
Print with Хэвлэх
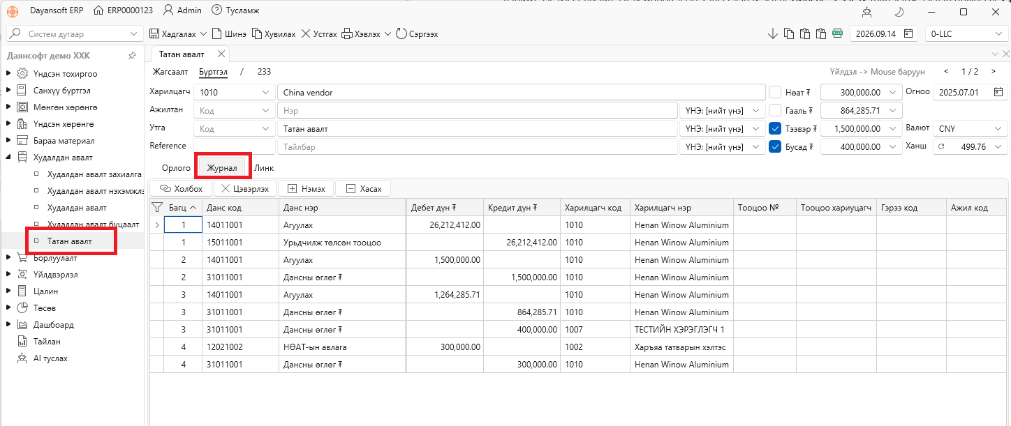pos(361,33)
